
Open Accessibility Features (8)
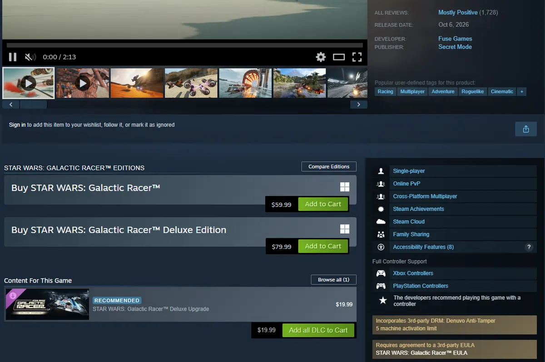pyautogui.click(x=423, y=247)
